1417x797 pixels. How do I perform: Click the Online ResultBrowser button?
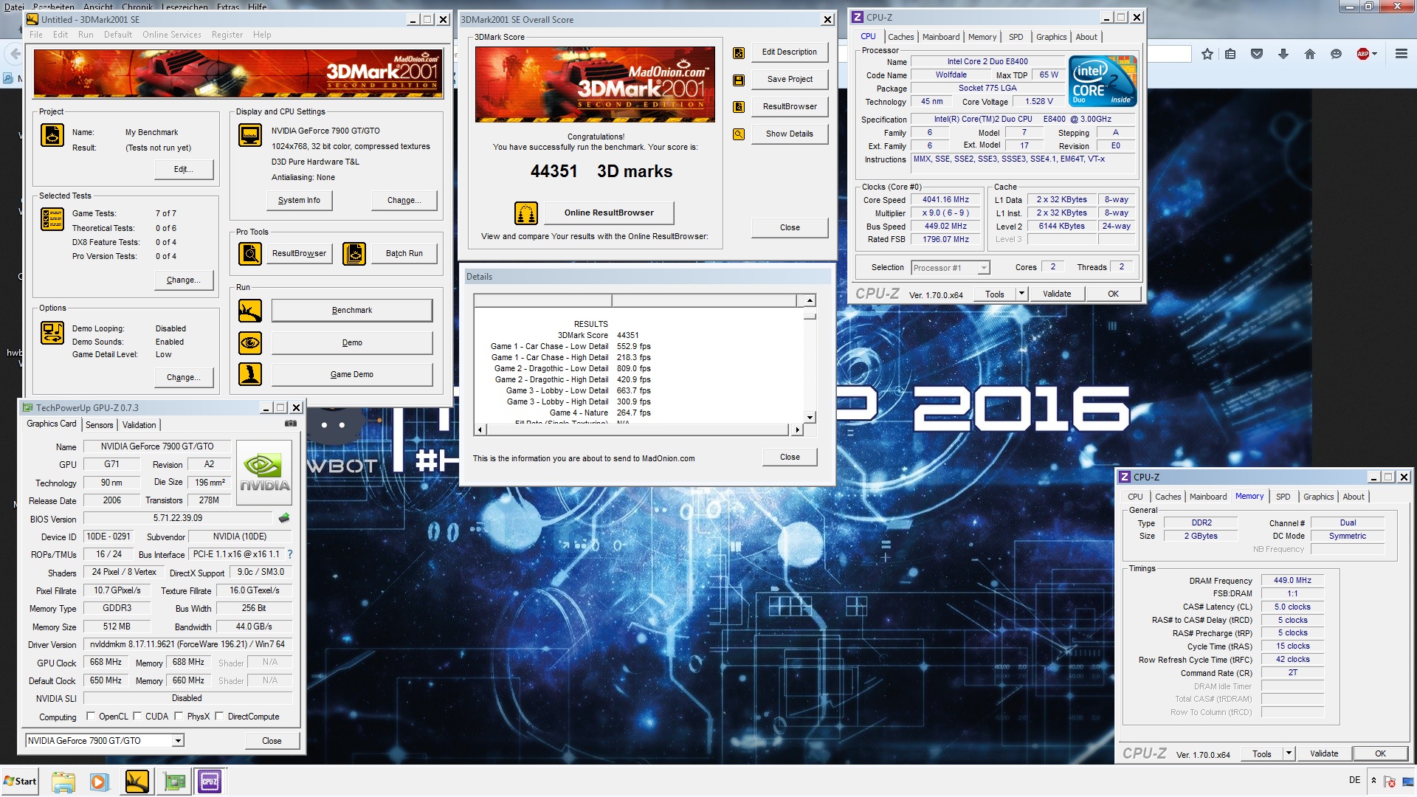(x=609, y=213)
